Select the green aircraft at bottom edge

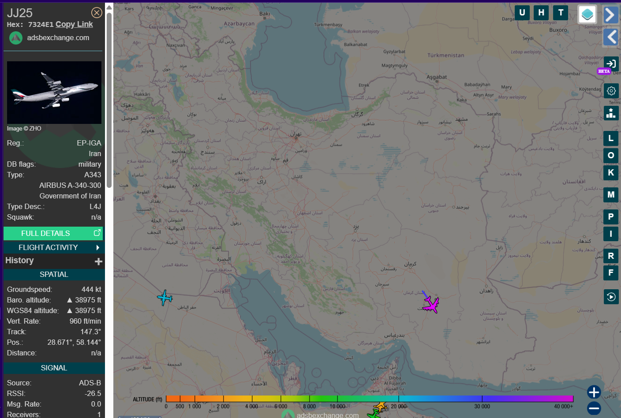point(374,414)
